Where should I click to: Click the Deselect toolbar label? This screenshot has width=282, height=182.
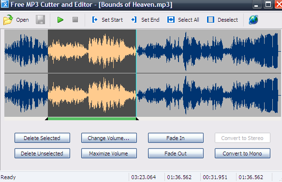click(228, 20)
